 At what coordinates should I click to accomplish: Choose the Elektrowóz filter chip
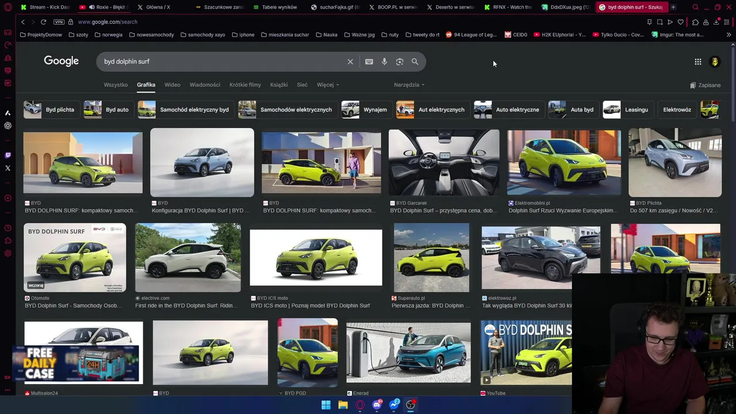(x=677, y=109)
